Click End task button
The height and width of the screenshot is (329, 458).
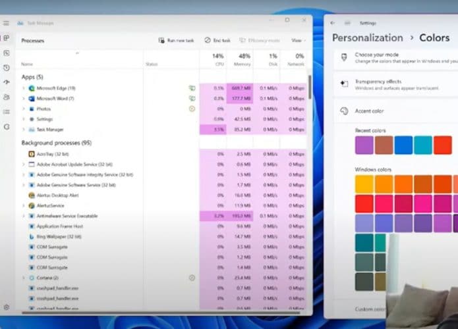217,40
